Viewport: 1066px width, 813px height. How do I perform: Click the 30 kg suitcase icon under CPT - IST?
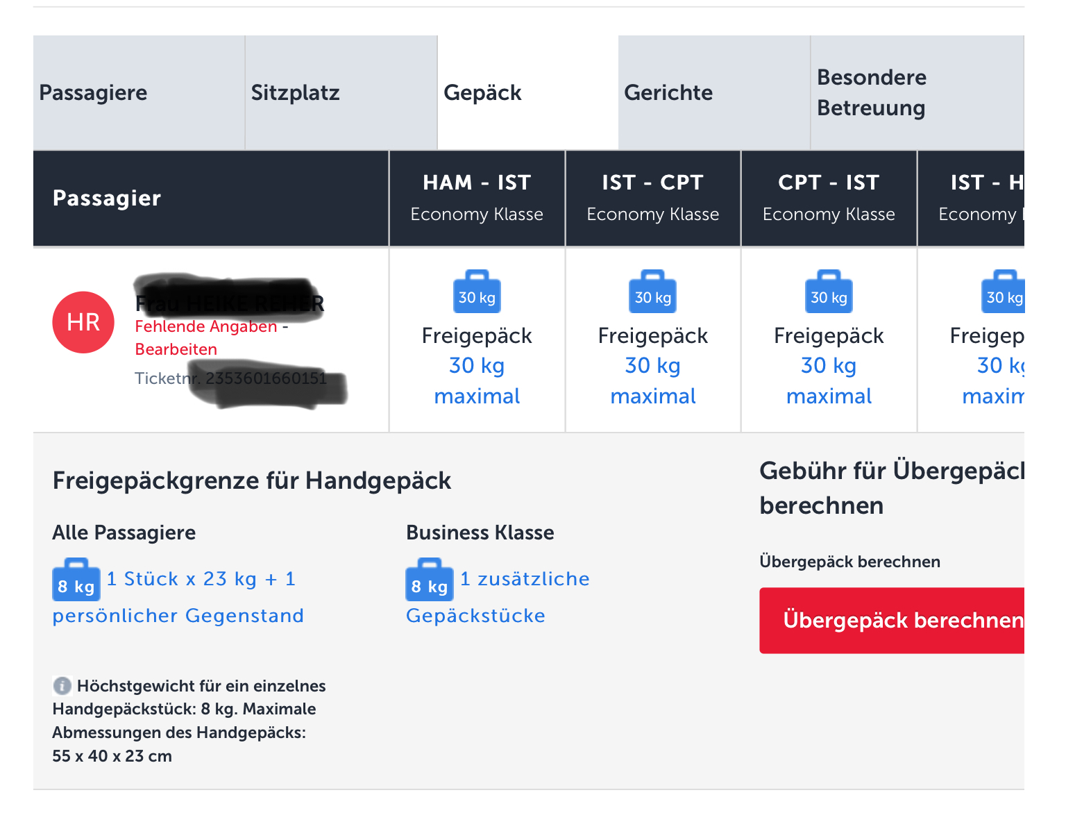click(829, 293)
